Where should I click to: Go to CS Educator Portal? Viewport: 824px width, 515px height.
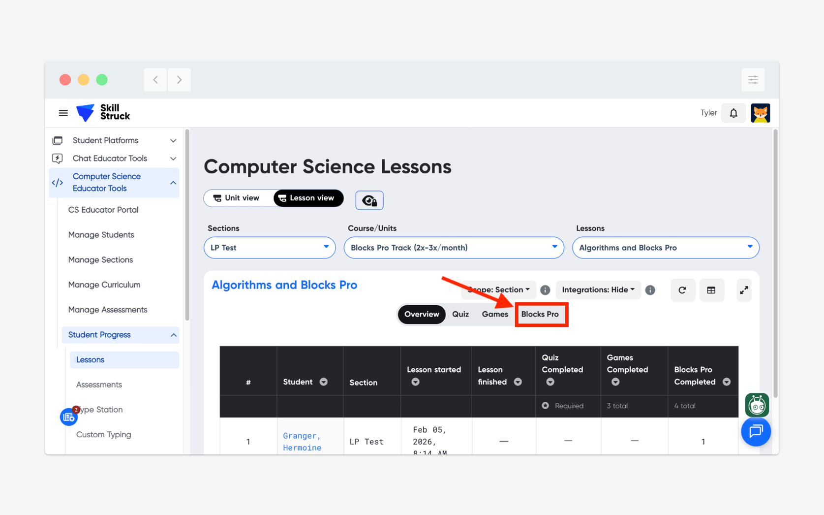[x=103, y=210]
